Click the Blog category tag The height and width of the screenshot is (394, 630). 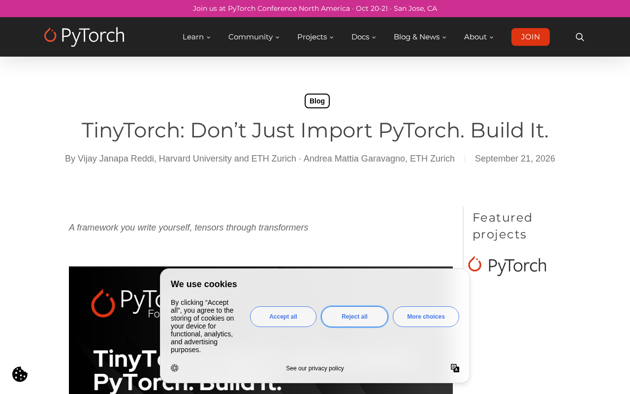(x=317, y=101)
